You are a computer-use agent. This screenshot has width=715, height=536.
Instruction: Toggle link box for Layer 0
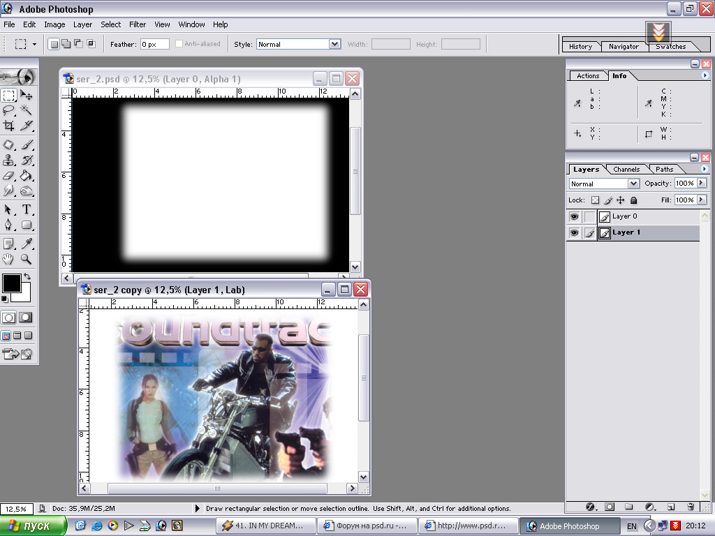tap(589, 216)
